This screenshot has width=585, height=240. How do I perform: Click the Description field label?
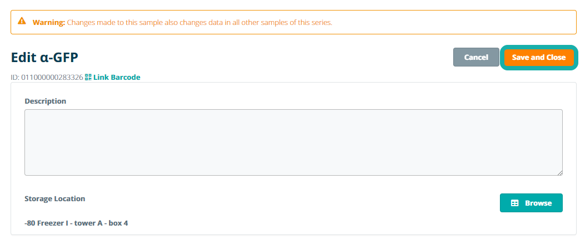[x=45, y=101]
